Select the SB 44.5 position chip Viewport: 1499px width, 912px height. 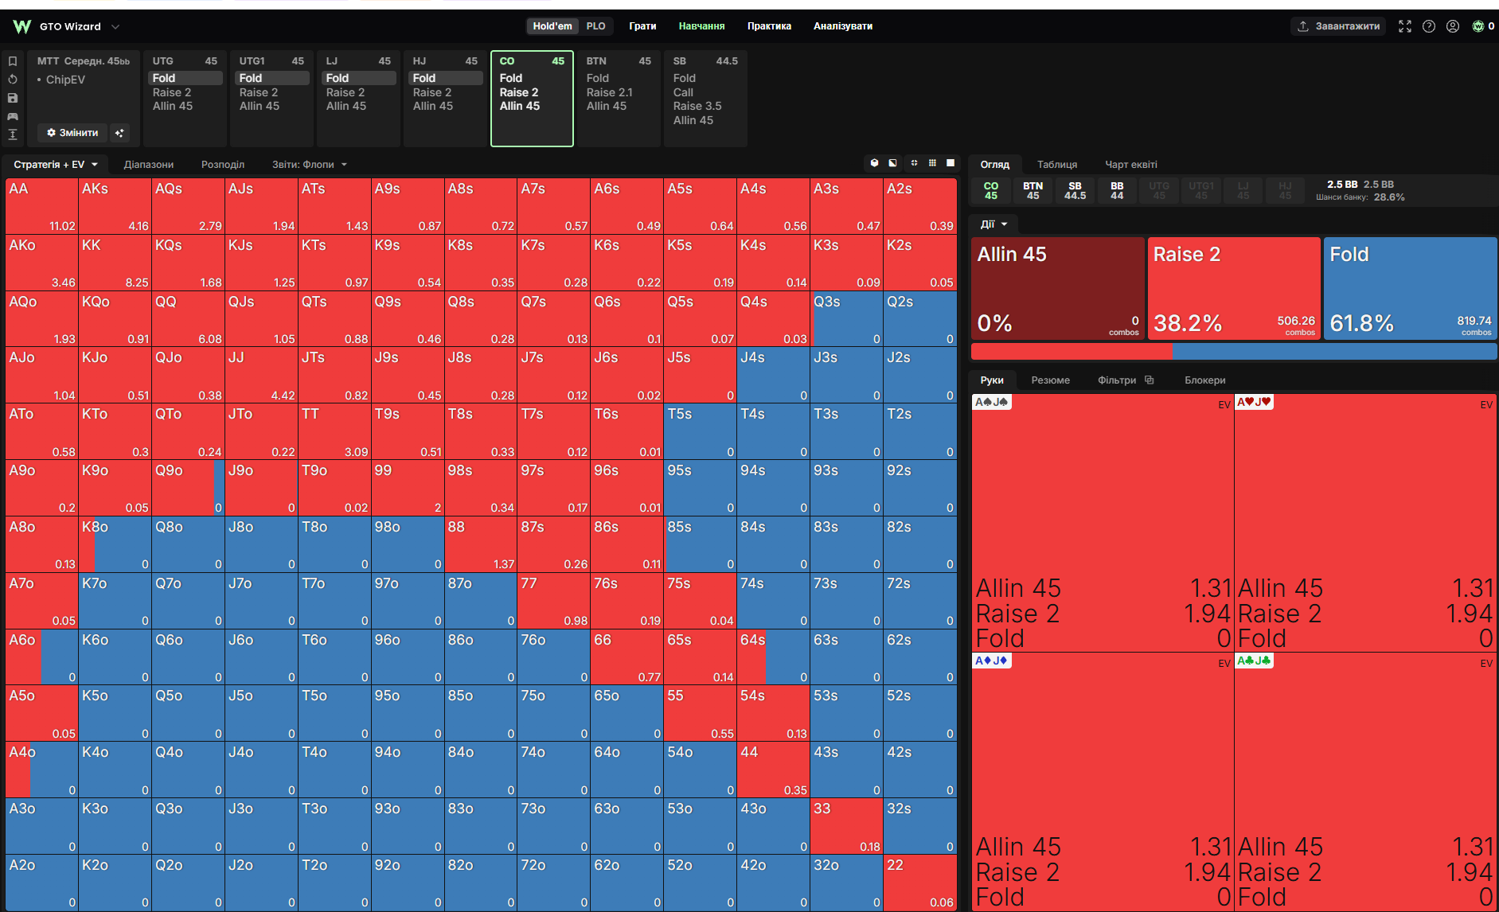pos(1075,191)
